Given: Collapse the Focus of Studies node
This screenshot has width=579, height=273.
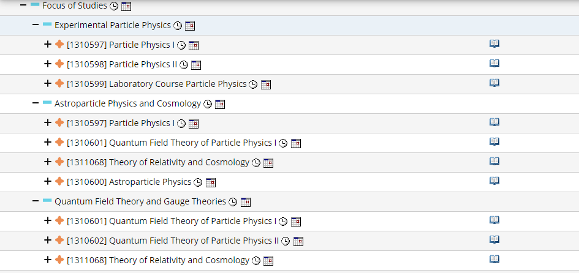Looking at the screenshot, I should [23, 6].
